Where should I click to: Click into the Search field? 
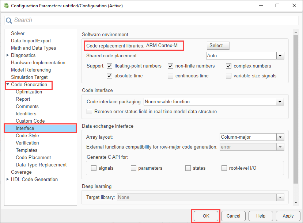pos(154,20)
